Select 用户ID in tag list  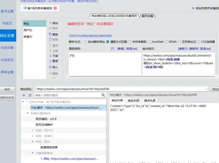(x=34, y=30)
